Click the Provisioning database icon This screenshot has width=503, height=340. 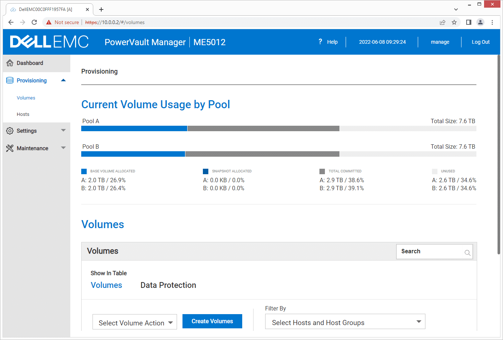(x=10, y=81)
